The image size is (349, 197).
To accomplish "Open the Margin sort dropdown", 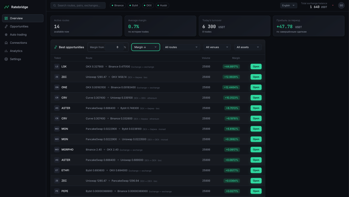I will [x=145, y=47].
